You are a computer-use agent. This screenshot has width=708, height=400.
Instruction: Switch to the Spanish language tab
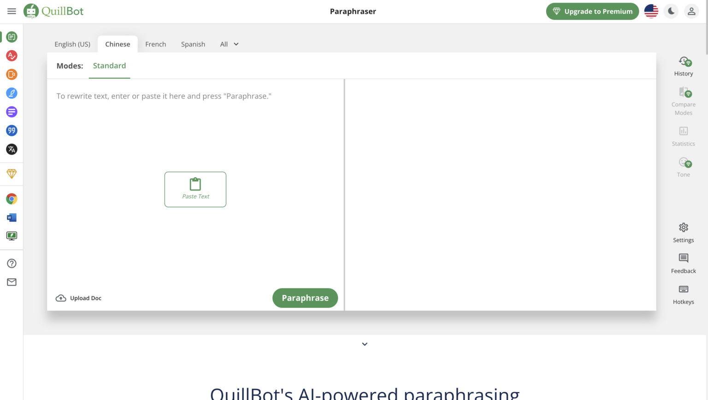pos(193,44)
